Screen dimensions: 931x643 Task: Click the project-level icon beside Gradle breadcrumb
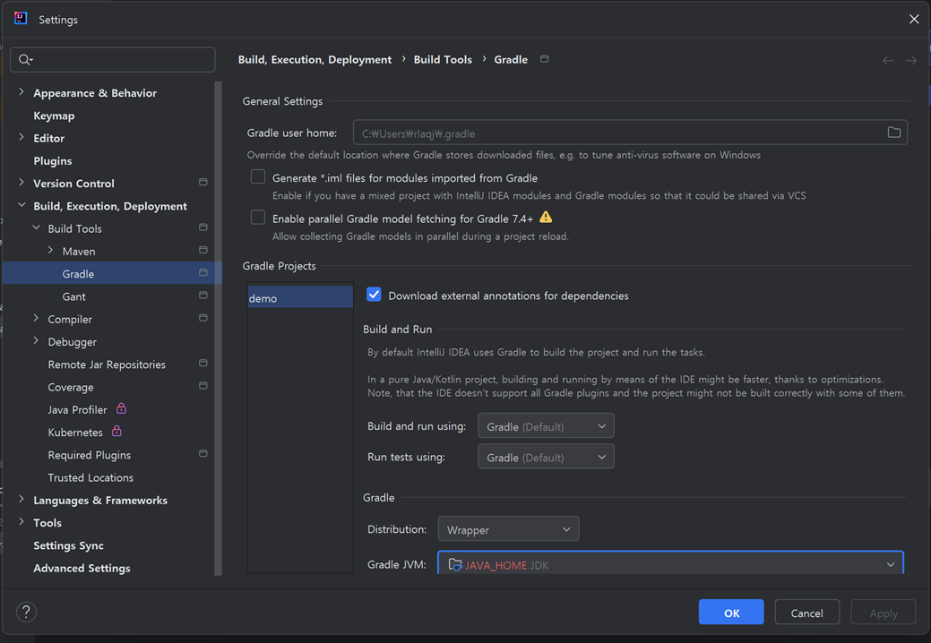545,59
